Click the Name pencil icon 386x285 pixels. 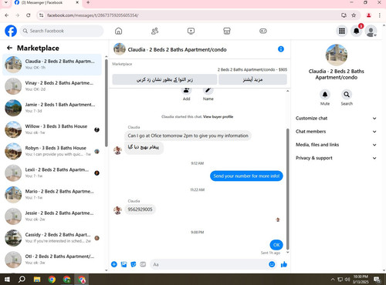tap(208, 90)
